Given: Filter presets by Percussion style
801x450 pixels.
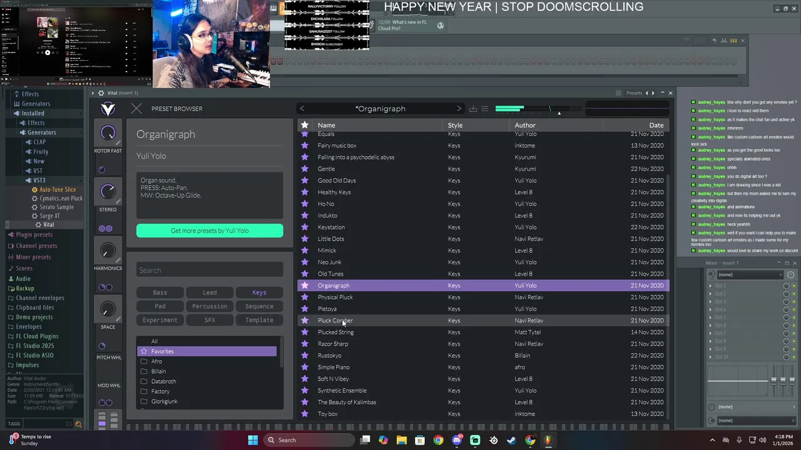Looking at the screenshot, I should pyautogui.click(x=210, y=306).
